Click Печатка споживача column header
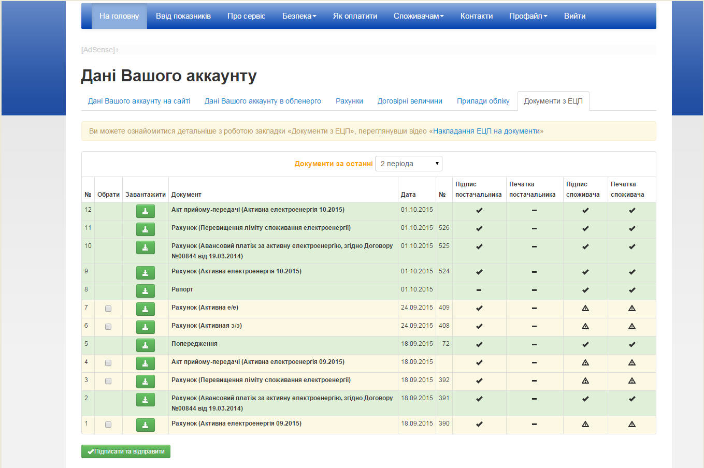The image size is (704, 468). coord(627,189)
